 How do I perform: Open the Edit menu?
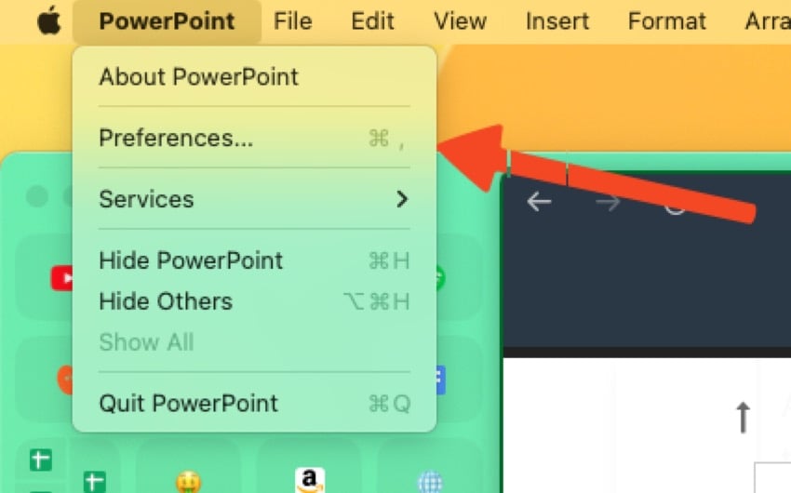coord(372,21)
